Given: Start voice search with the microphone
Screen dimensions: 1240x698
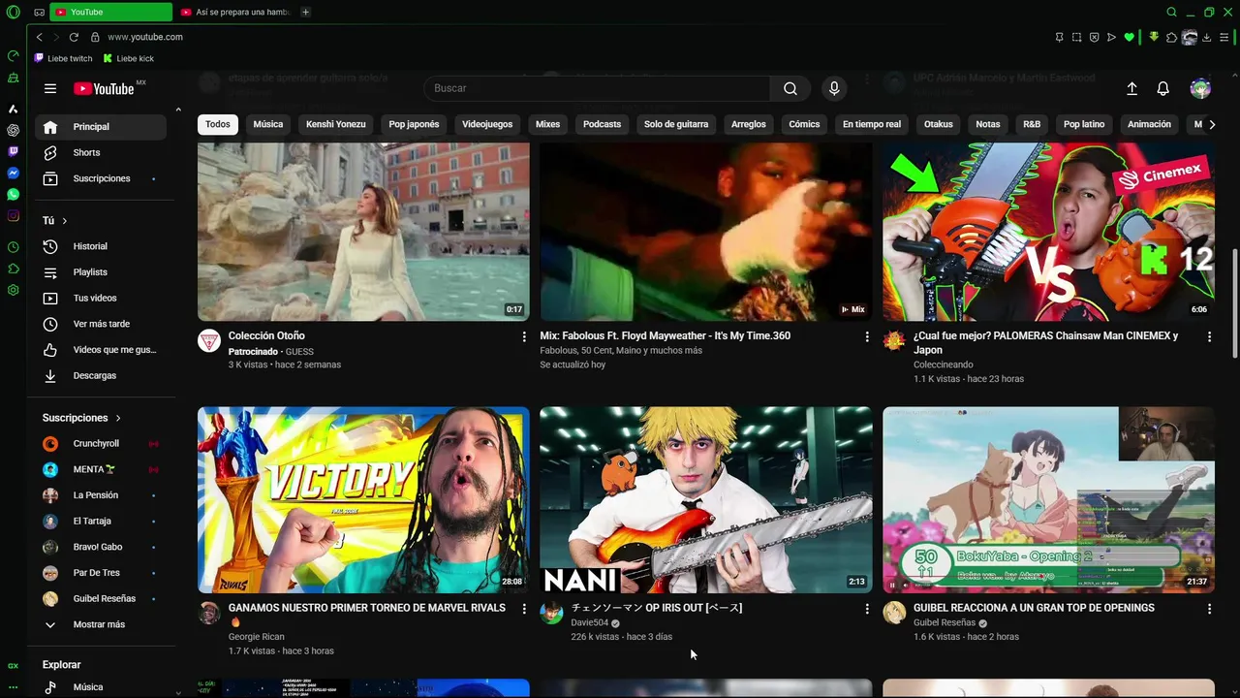Looking at the screenshot, I should pos(834,88).
